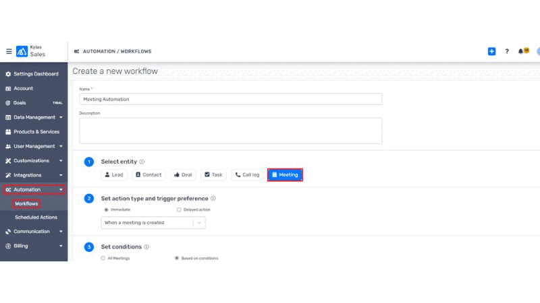Expand the Integrations submenu arrow

coord(61,175)
